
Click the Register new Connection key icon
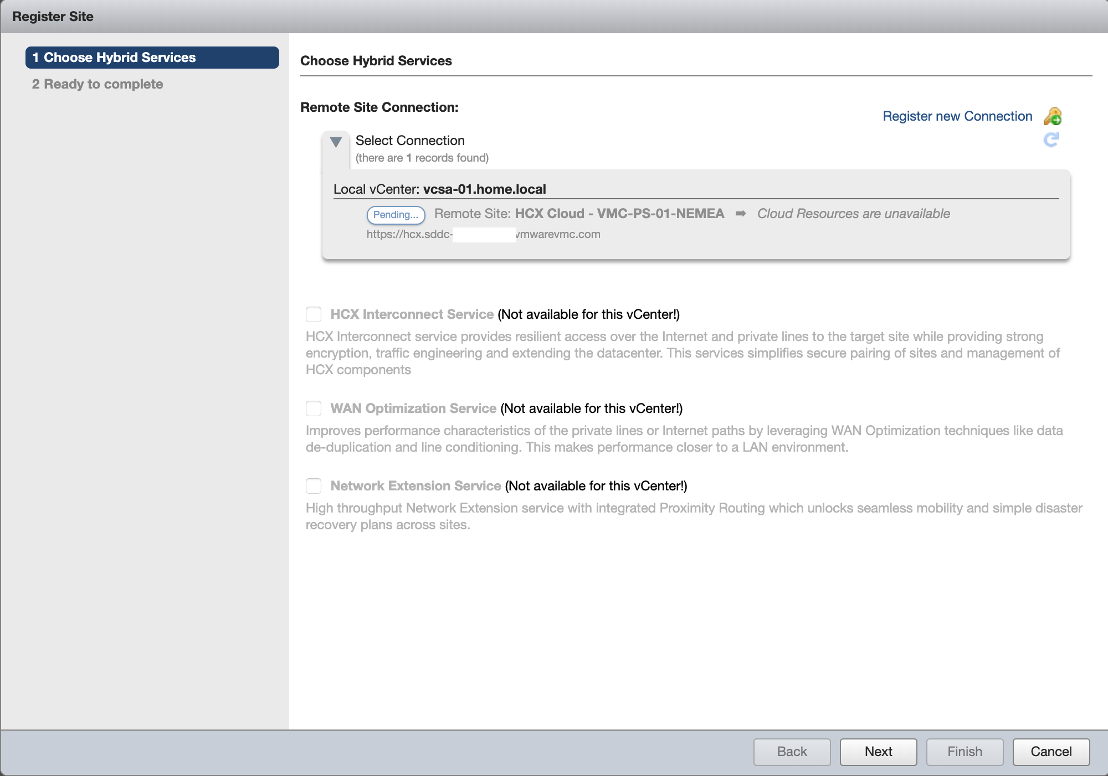coord(1052,116)
